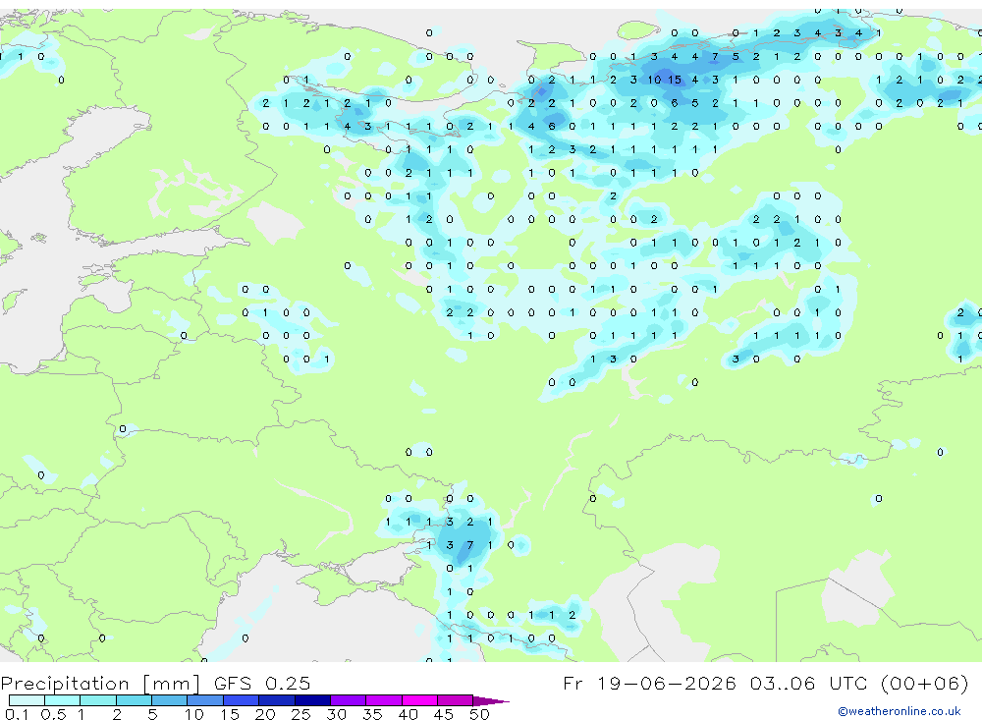
Task: Click the legend label '35'
Action: (372, 714)
